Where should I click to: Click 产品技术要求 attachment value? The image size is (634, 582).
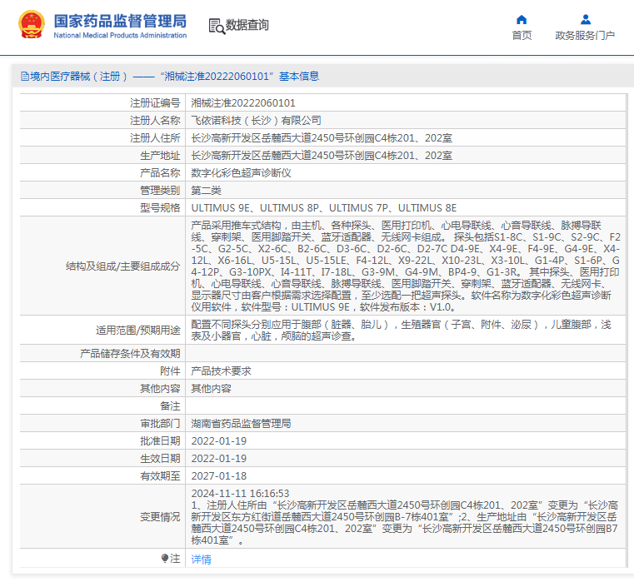tap(221, 371)
